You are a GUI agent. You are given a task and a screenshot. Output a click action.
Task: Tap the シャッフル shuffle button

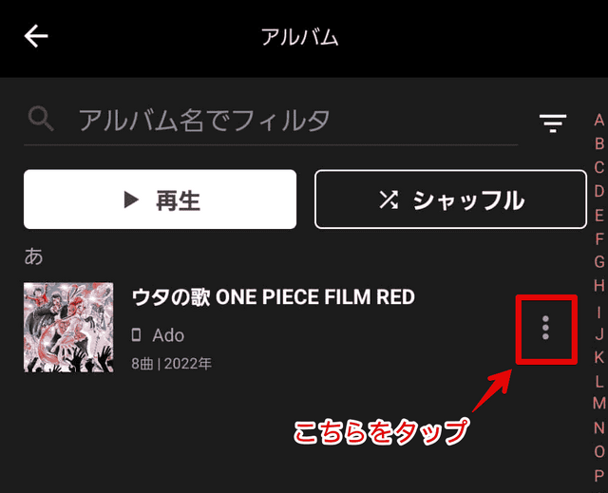[x=450, y=199]
